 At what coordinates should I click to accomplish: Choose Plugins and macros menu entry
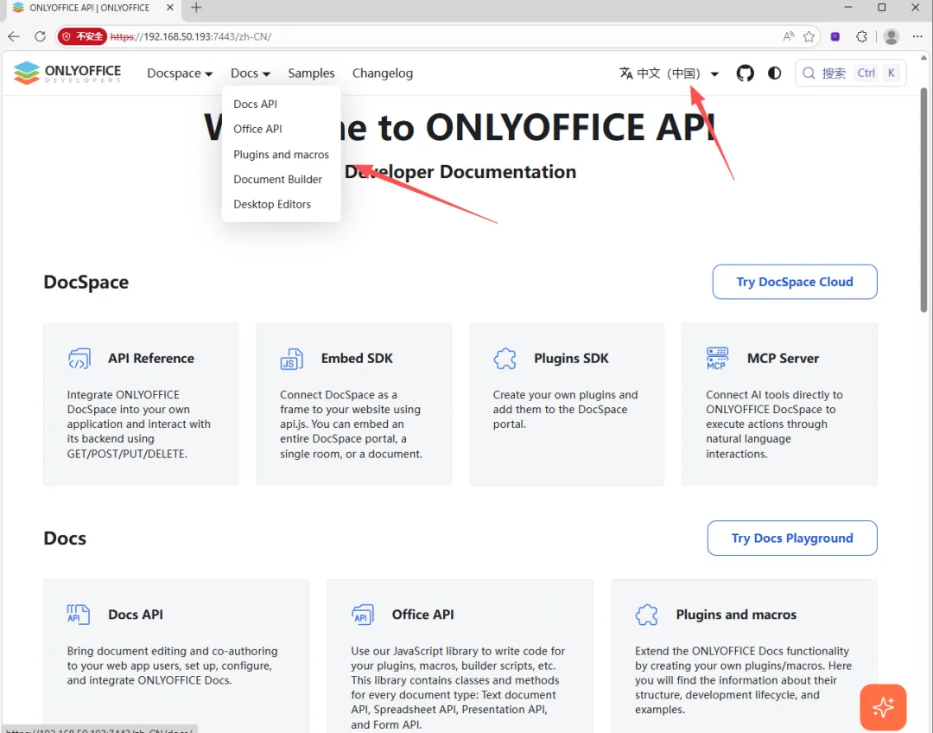click(x=281, y=155)
